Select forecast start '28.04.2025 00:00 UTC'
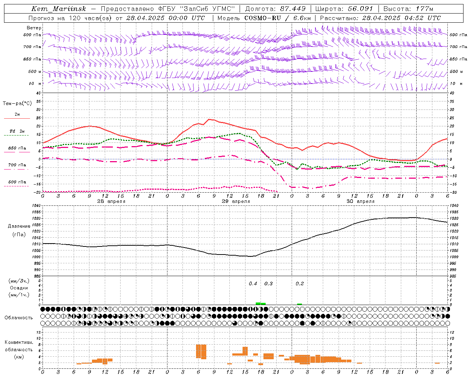469x375 pixels. tap(165, 18)
